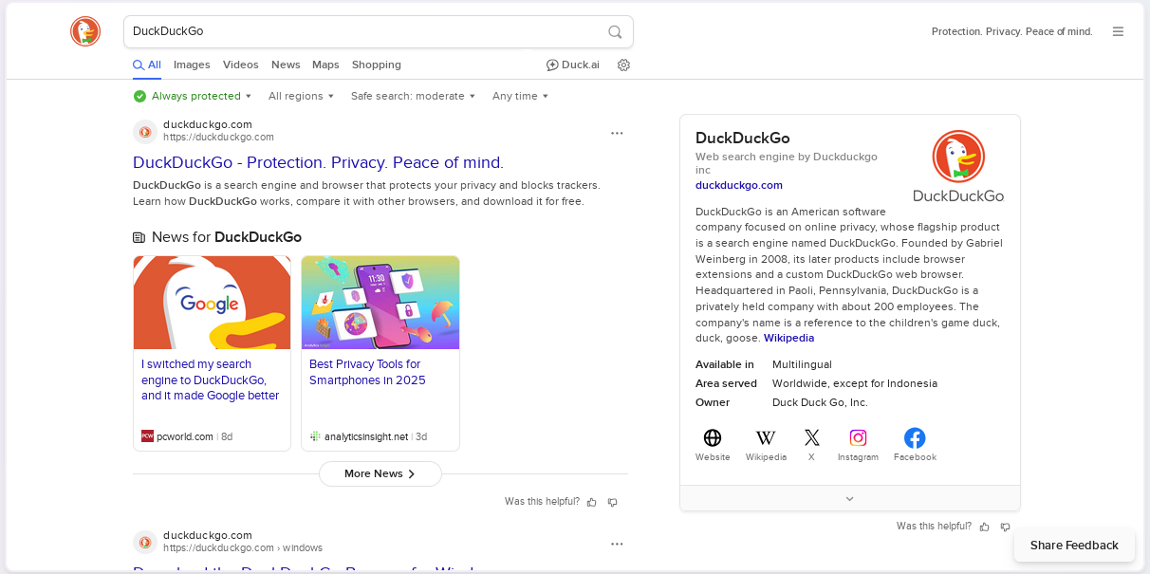Click the analyticsinsight.net source icon

click(x=315, y=436)
